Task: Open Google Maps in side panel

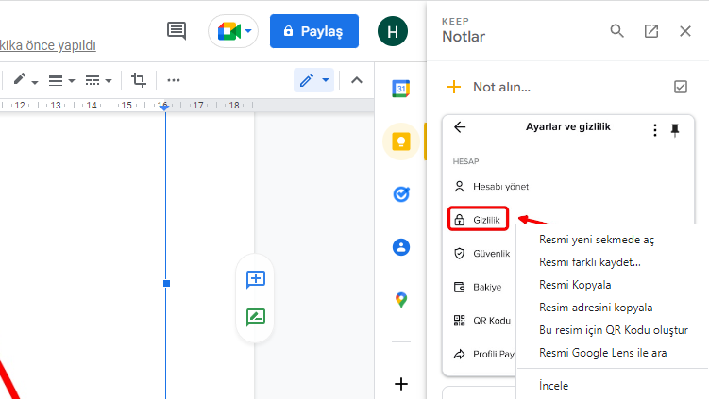Action: tap(401, 300)
